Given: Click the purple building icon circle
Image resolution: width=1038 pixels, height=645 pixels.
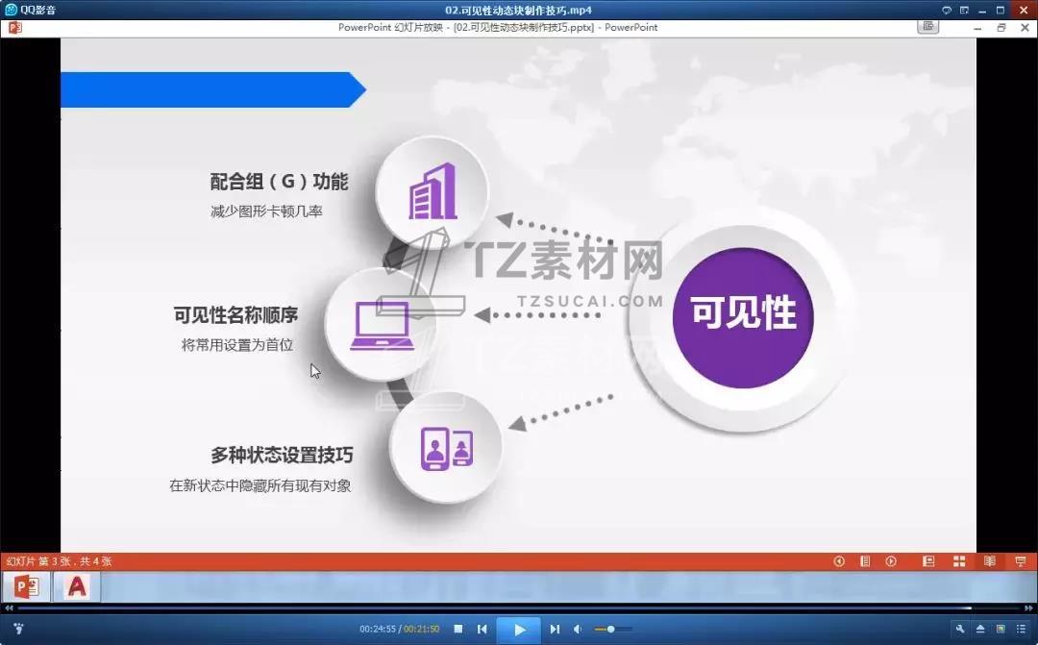Looking at the screenshot, I should (x=432, y=192).
